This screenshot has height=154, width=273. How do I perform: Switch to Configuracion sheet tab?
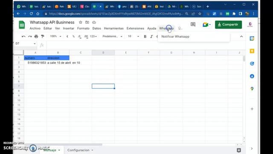[x=78, y=150]
